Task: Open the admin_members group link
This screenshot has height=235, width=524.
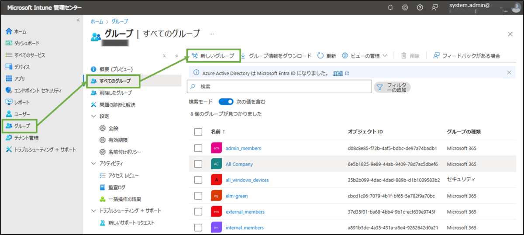Action: click(x=243, y=148)
